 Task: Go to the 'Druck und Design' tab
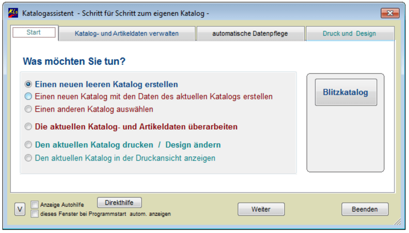click(x=350, y=34)
